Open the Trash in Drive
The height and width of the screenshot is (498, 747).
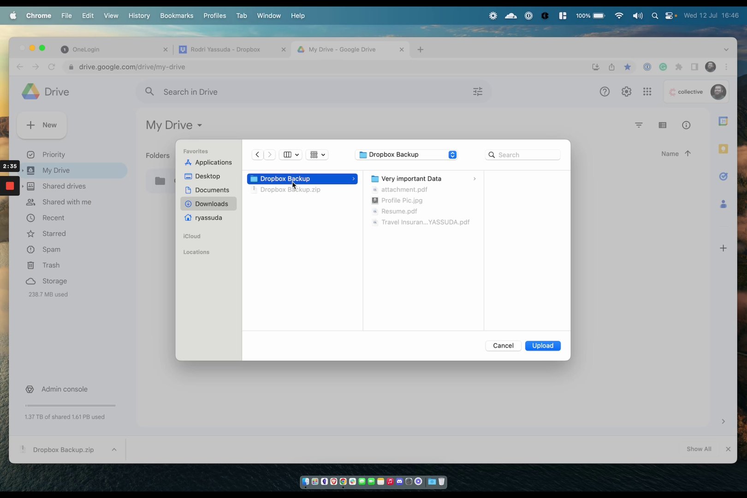click(51, 265)
